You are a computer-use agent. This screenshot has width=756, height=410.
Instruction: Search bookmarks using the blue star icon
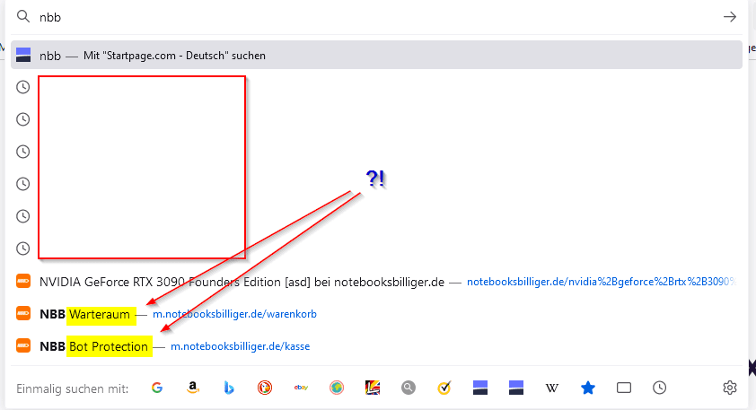(588, 388)
